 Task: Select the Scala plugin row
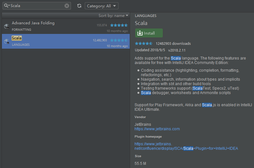[66, 41]
